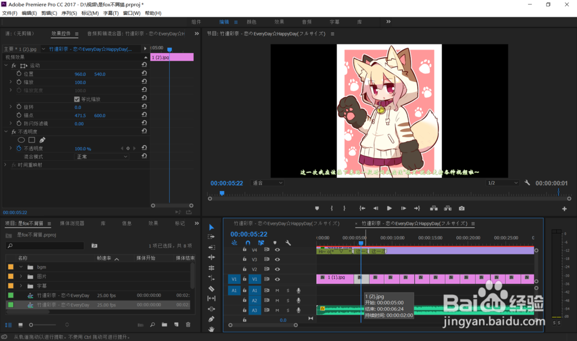Toggle Linked Selection in timeline
Screen dimensions: 577x341
(x=261, y=243)
